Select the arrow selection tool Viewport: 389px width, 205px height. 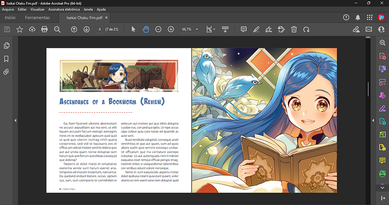coord(133,29)
